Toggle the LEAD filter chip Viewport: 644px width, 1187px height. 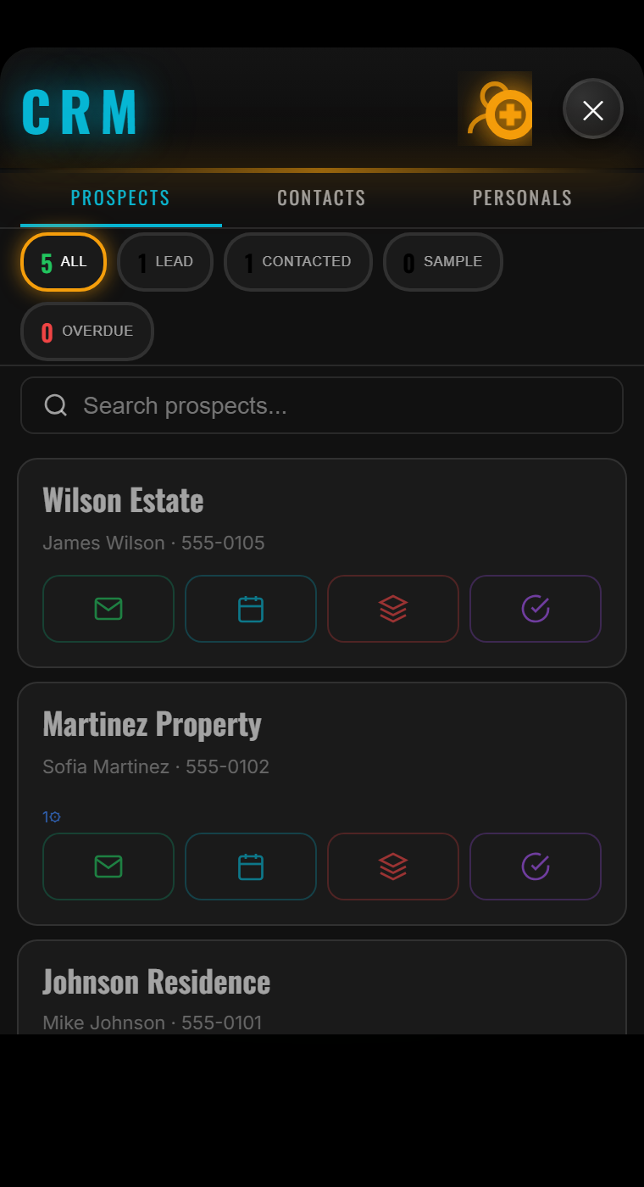(x=165, y=262)
